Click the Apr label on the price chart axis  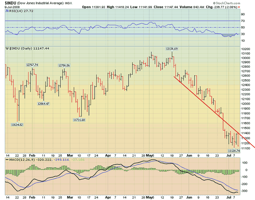(108, 155)
